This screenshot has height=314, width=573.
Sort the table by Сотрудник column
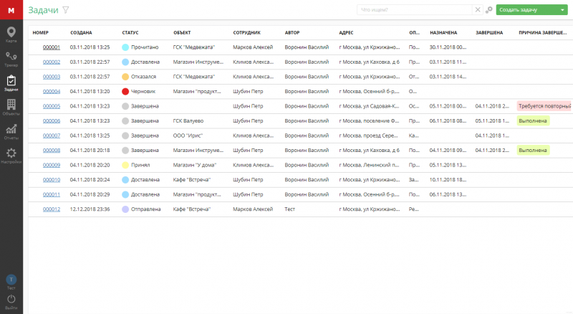[246, 32]
